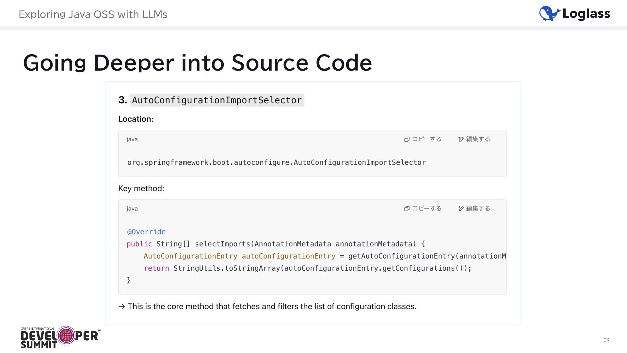Click copy icon in Location code block
Screen dimensions: 627x353
(407, 139)
